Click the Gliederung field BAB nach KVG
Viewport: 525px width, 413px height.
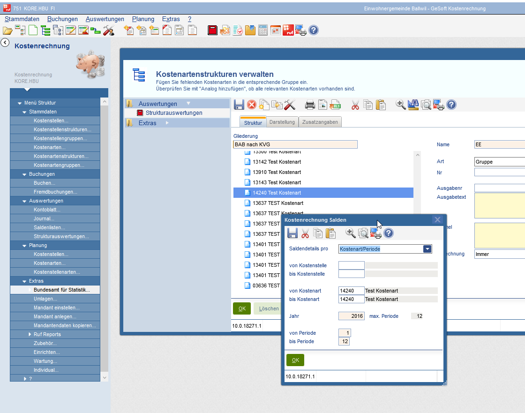(x=295, y=144)
